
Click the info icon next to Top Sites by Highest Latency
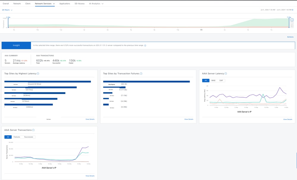38,74
